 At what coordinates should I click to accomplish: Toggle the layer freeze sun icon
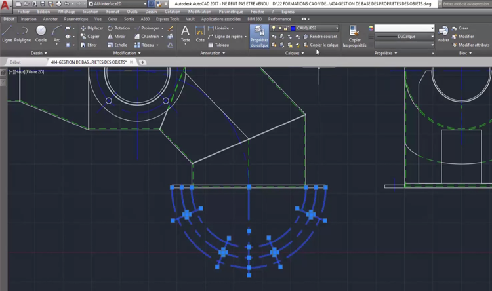280,28
